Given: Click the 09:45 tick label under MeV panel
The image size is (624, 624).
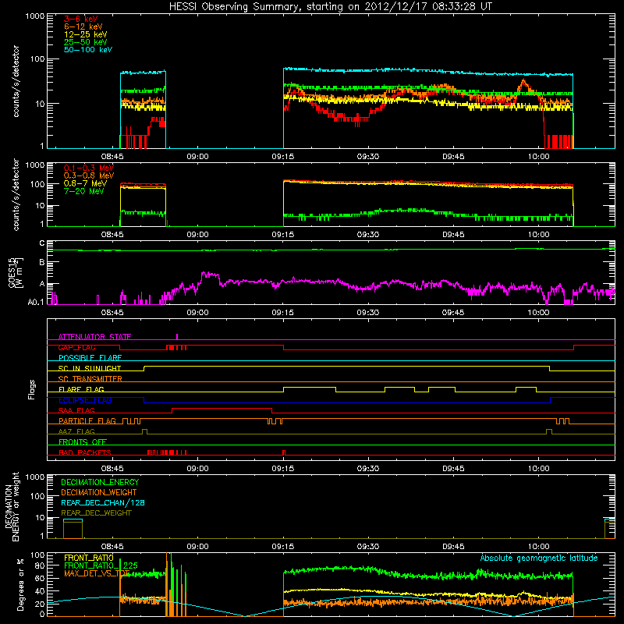Looking at the screenshot, I should 453,235.
